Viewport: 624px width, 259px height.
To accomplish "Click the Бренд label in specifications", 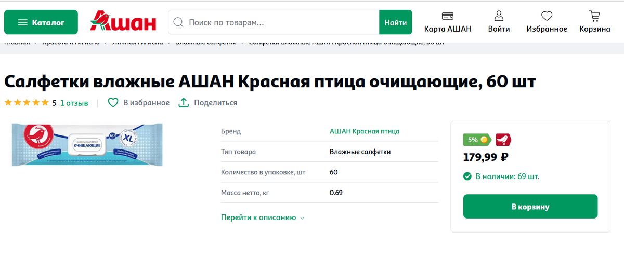I will pos(231,131).
